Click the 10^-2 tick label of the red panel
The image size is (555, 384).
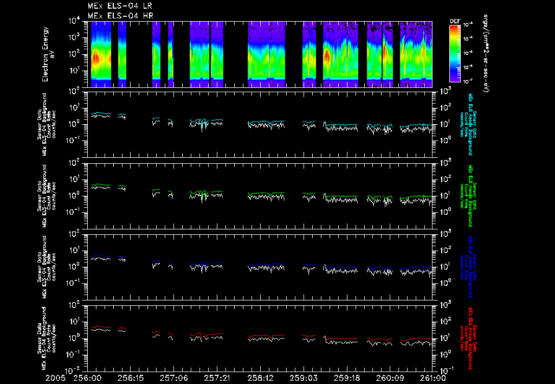tap(73, 370)
